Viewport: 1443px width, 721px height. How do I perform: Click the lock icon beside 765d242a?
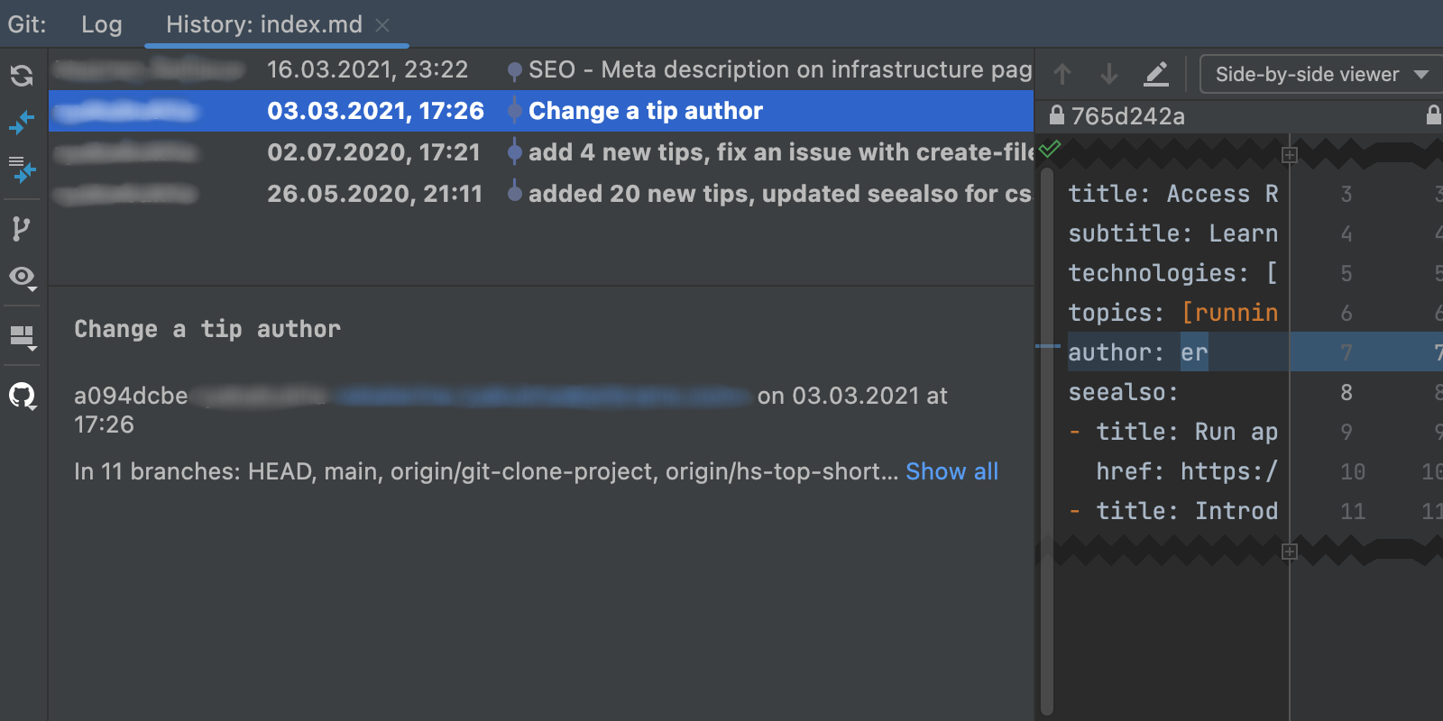[x=1057, y=115]
